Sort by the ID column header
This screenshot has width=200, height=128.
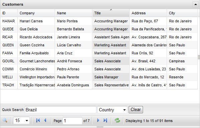[9, 13]
